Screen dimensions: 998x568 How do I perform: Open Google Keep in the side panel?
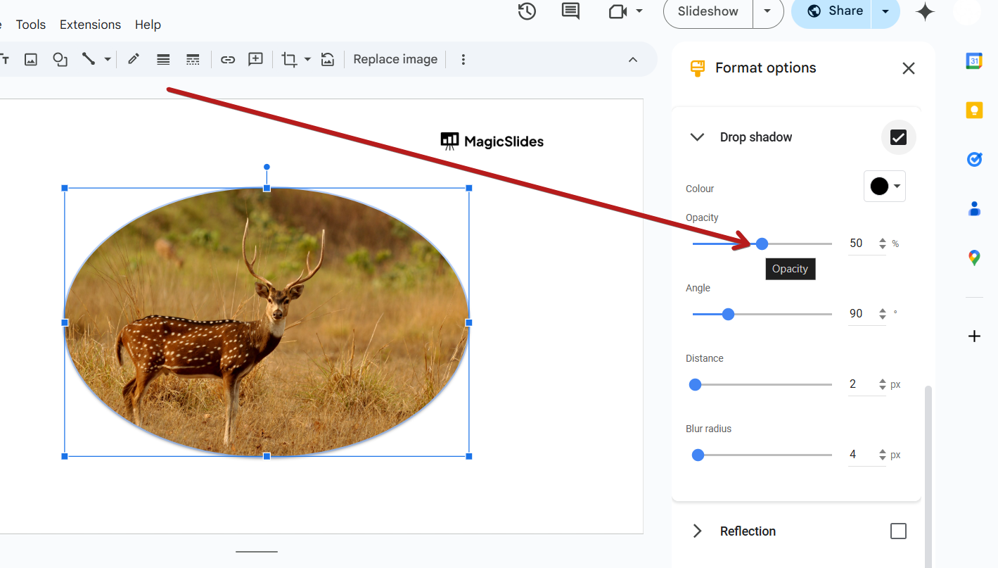tap(974, 110)
